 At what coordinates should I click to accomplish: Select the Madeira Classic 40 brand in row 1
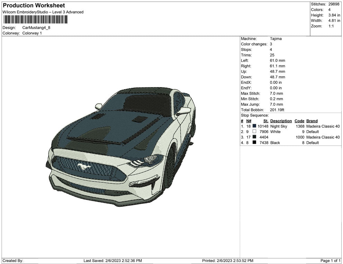point(323,126)
